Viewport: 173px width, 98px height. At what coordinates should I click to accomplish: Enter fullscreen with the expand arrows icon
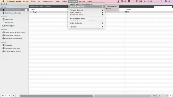click(x=170, y=96)
